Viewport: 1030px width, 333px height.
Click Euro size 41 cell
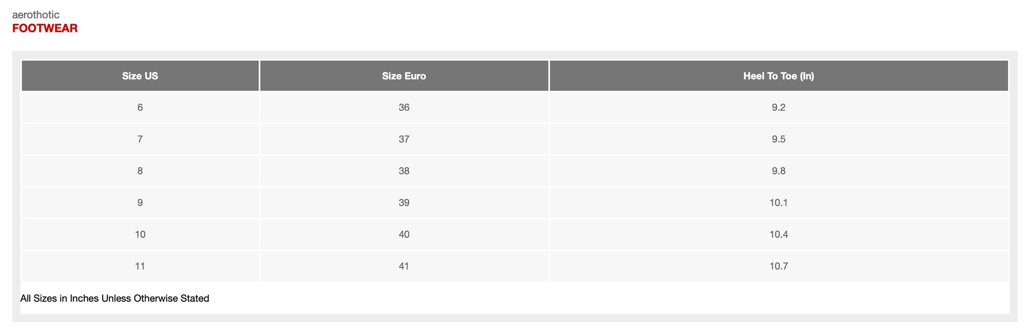click(x=404, y=266)
